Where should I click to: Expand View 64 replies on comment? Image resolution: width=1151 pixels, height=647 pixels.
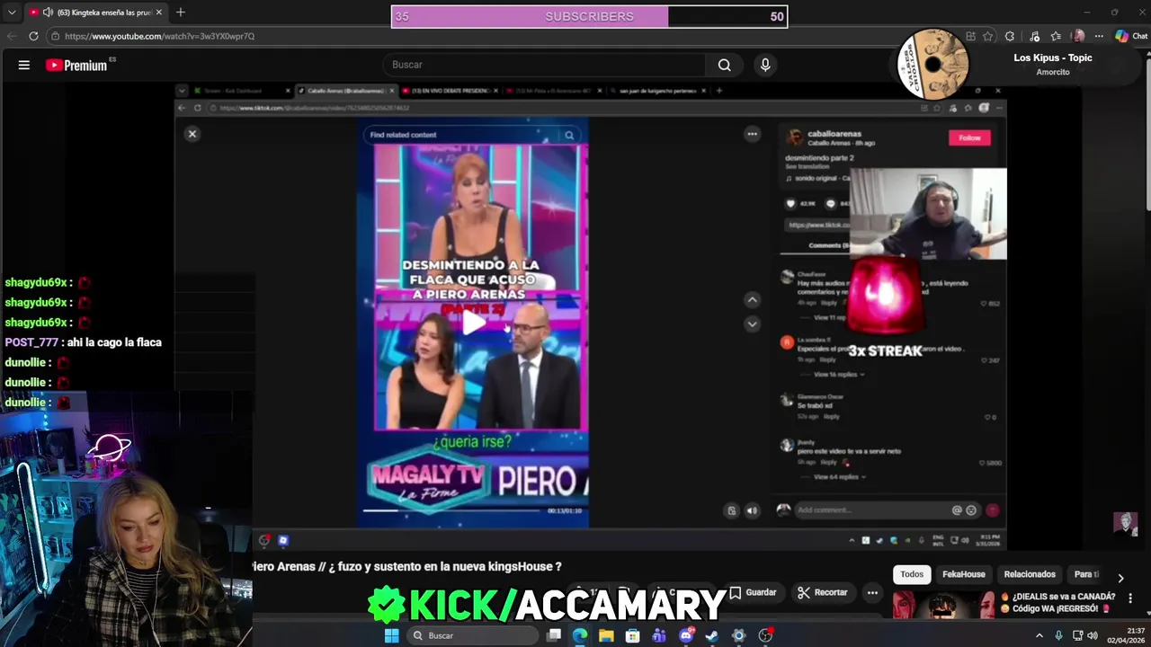click(838, 476)
